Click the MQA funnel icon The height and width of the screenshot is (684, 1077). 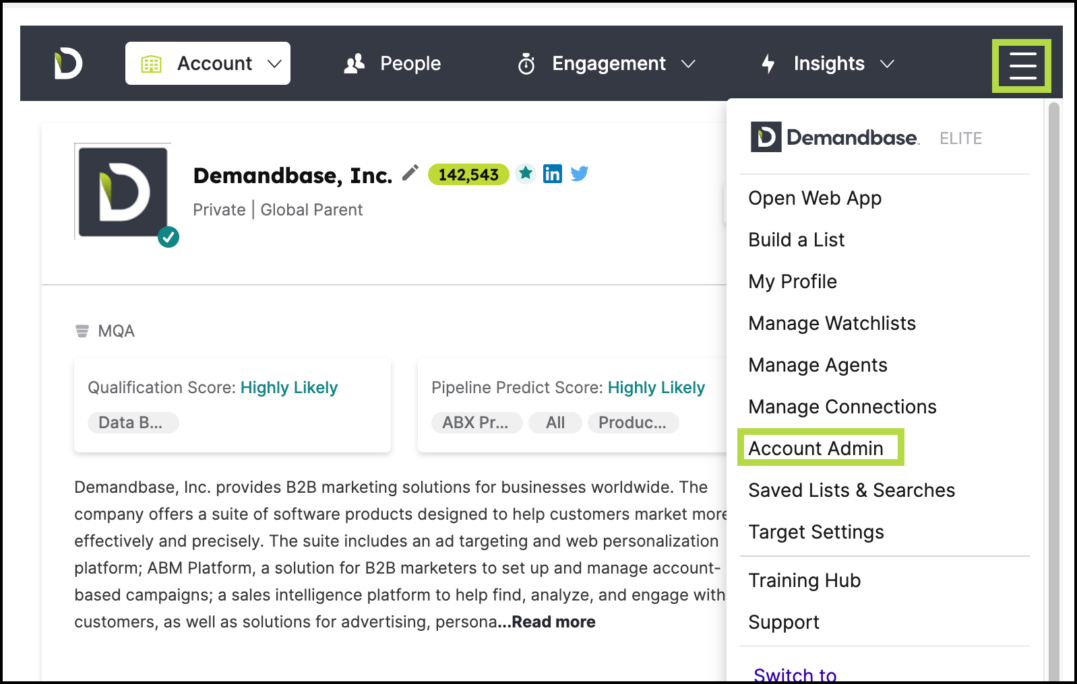82,331
